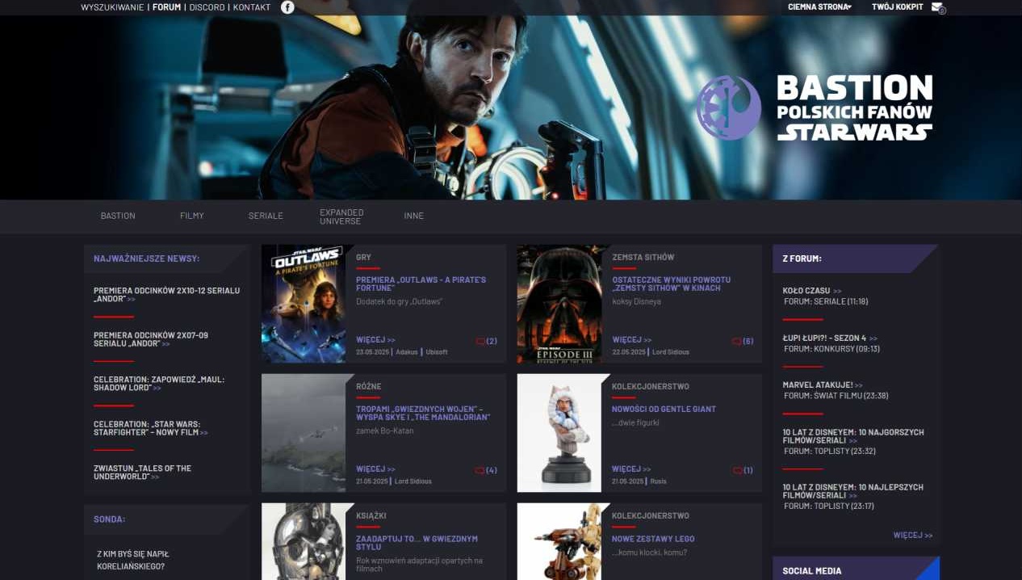Open the Zaadaptuj to w gwiezdnym stylu article
Image resolution: width=1022 pixels, height=580 pixels.
(417, 543)
